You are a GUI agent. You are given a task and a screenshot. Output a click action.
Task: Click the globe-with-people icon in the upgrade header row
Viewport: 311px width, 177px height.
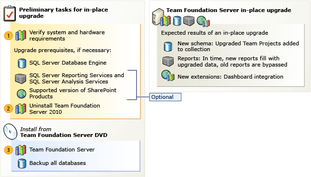[203, 21]
